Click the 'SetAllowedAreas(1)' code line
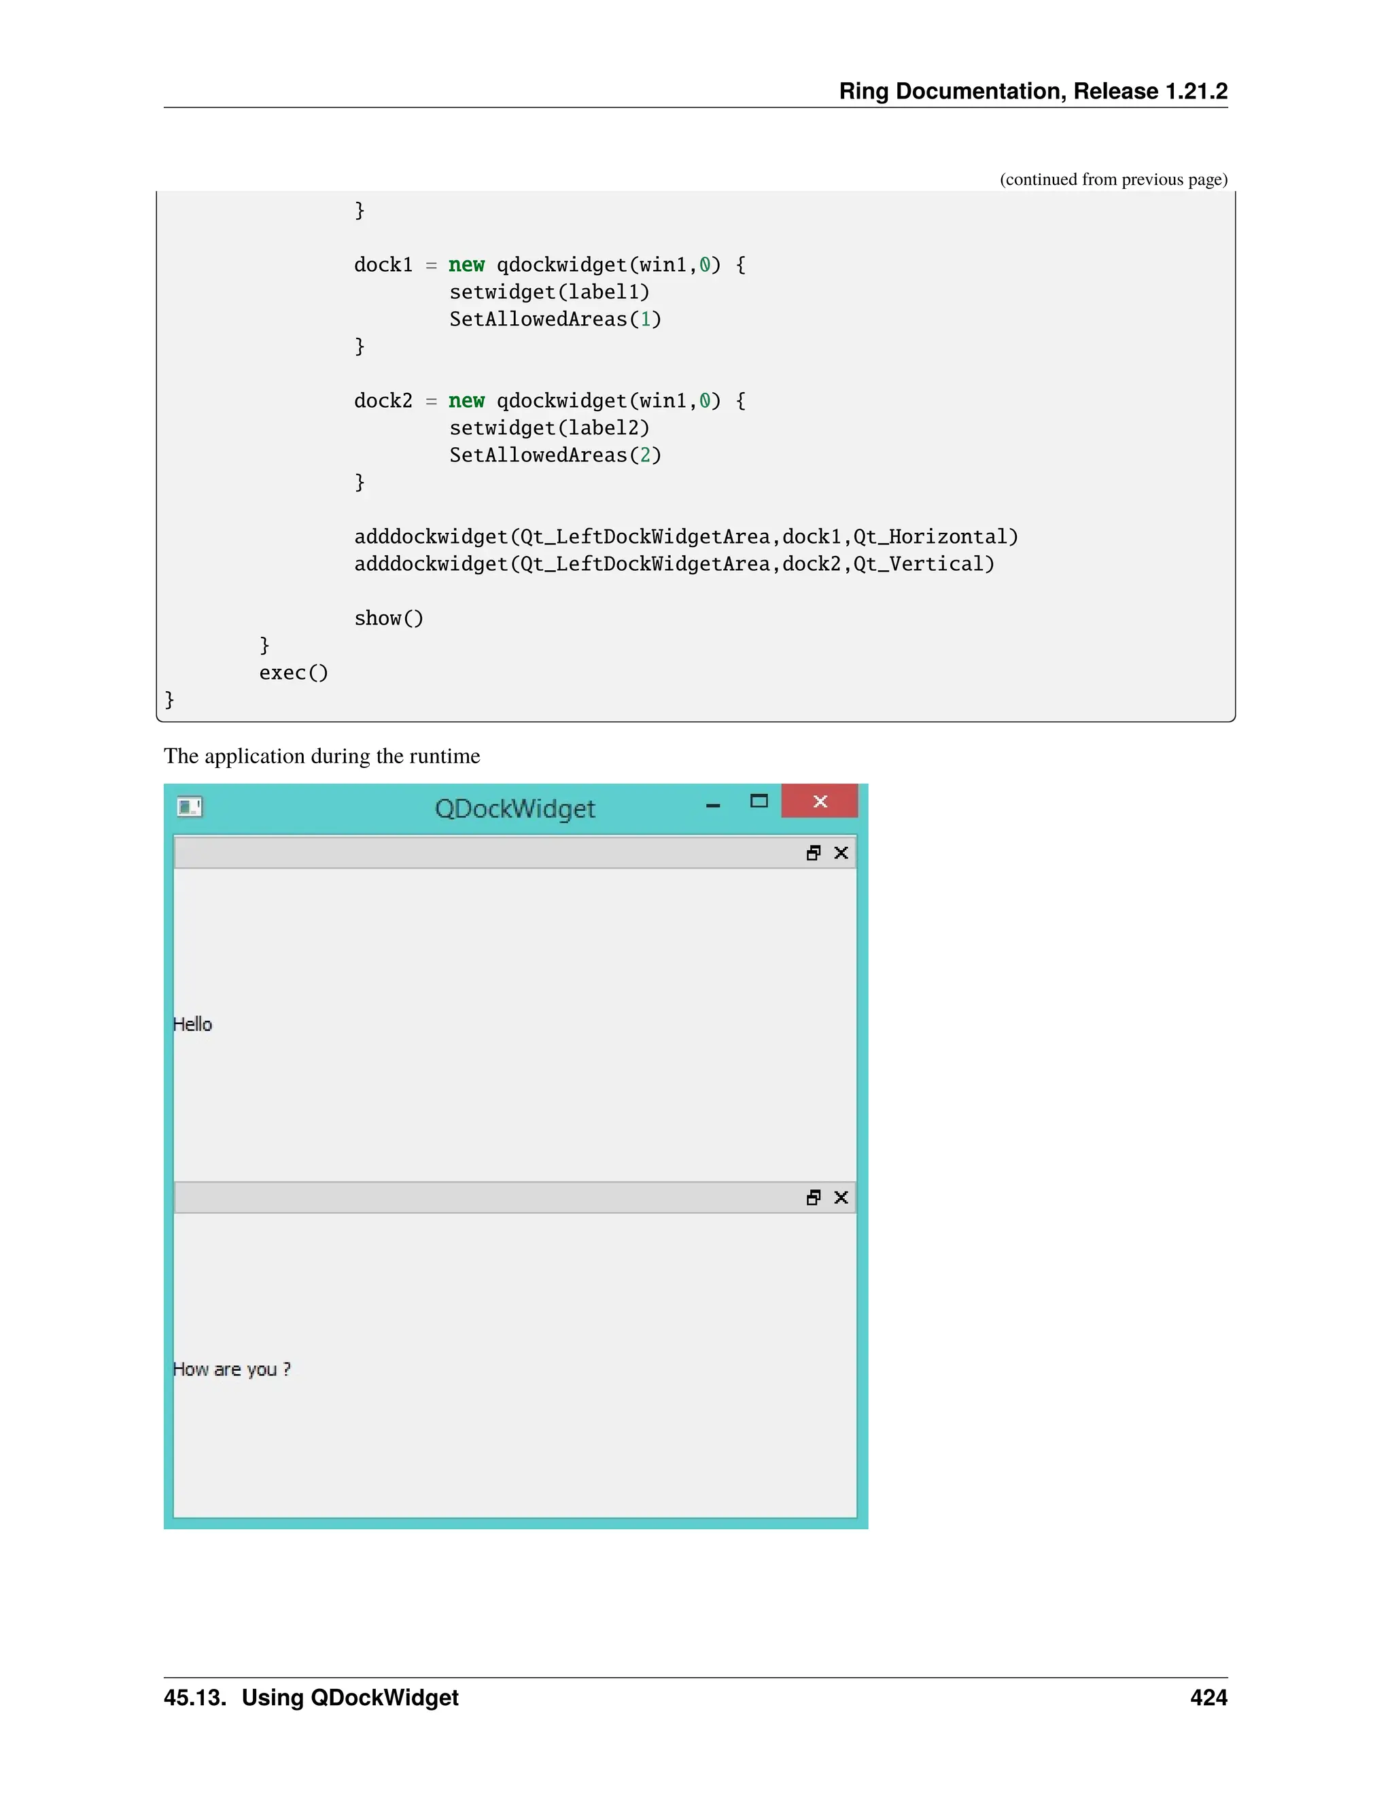Viewport: 1392px width, 1801px height. (x=555, y=319)
